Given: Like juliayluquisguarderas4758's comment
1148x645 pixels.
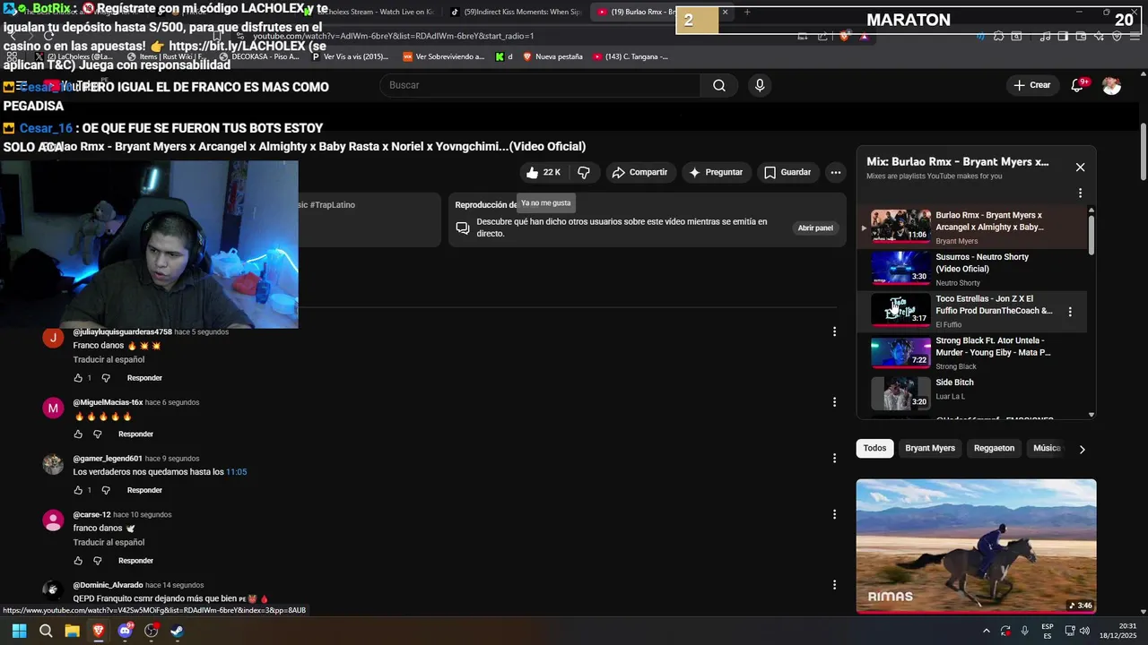Looking at the screenshot, I should pos(78,378).
